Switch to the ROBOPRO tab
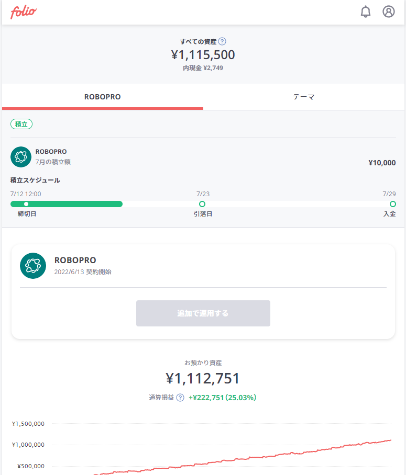406x475 pixels. point(103,97)
